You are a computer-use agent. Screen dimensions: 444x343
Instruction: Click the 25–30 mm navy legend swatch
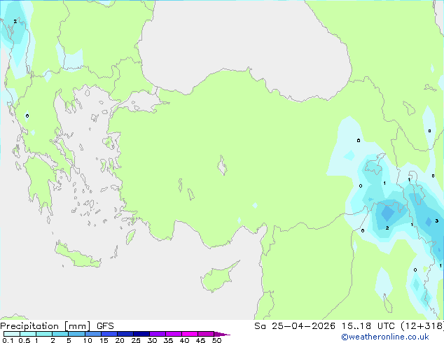coord(141,334)
